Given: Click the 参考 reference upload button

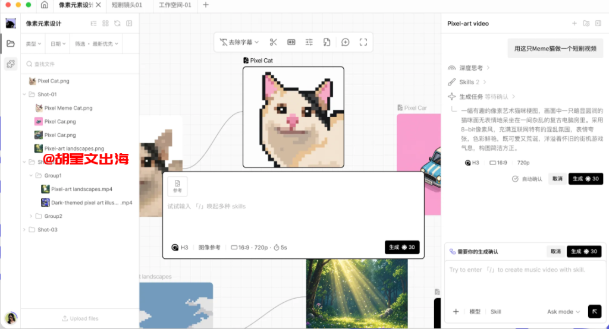Looking at the screenshot, I should (x=177, y=186).
